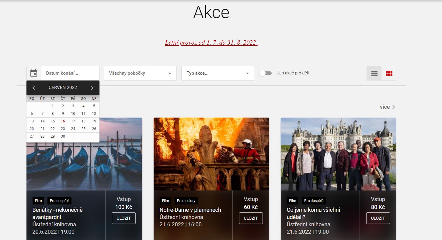Click the chevron next to více
Viewport: 442px width, 240px height.
click(394, 107)
